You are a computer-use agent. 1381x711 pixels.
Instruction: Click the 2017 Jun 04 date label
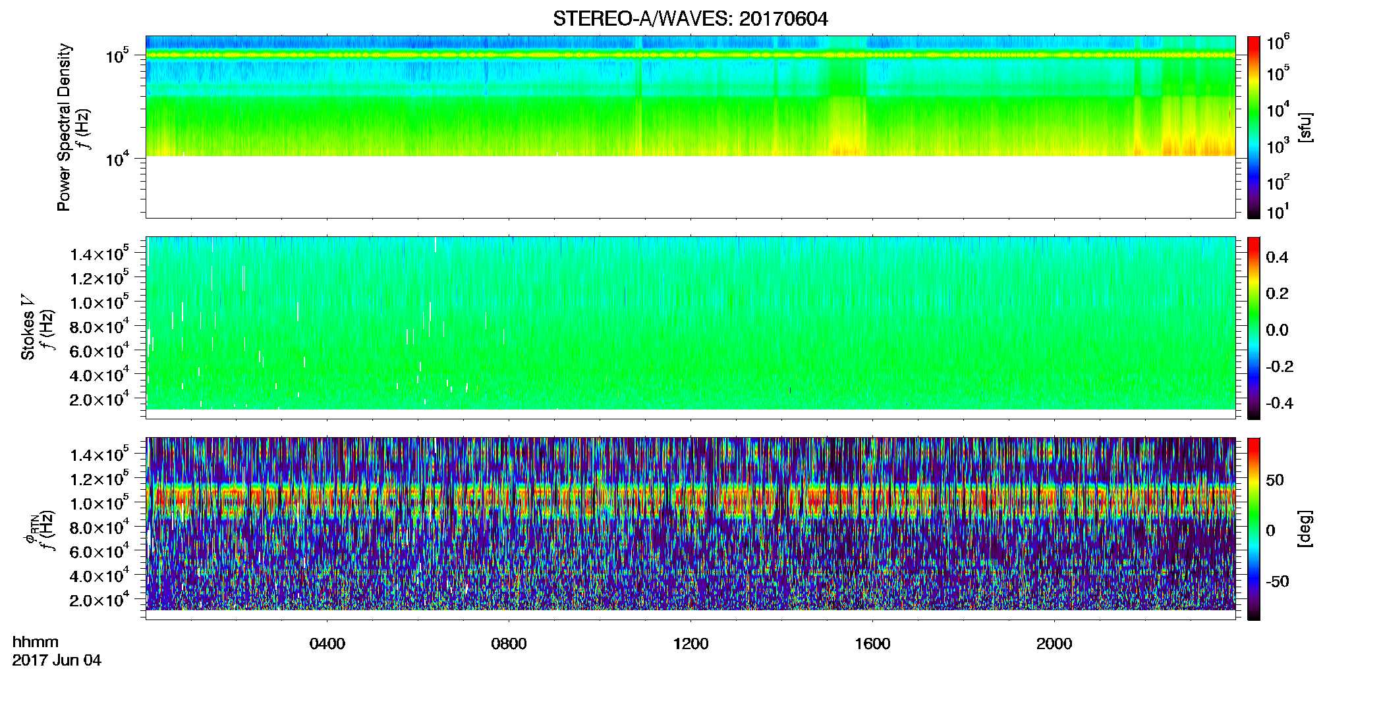(57, 660)
